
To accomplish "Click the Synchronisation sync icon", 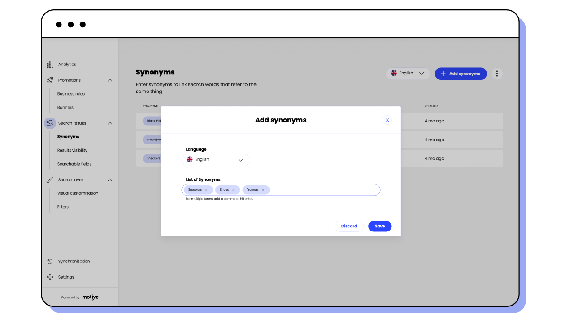I will click(x=50, y=261).
